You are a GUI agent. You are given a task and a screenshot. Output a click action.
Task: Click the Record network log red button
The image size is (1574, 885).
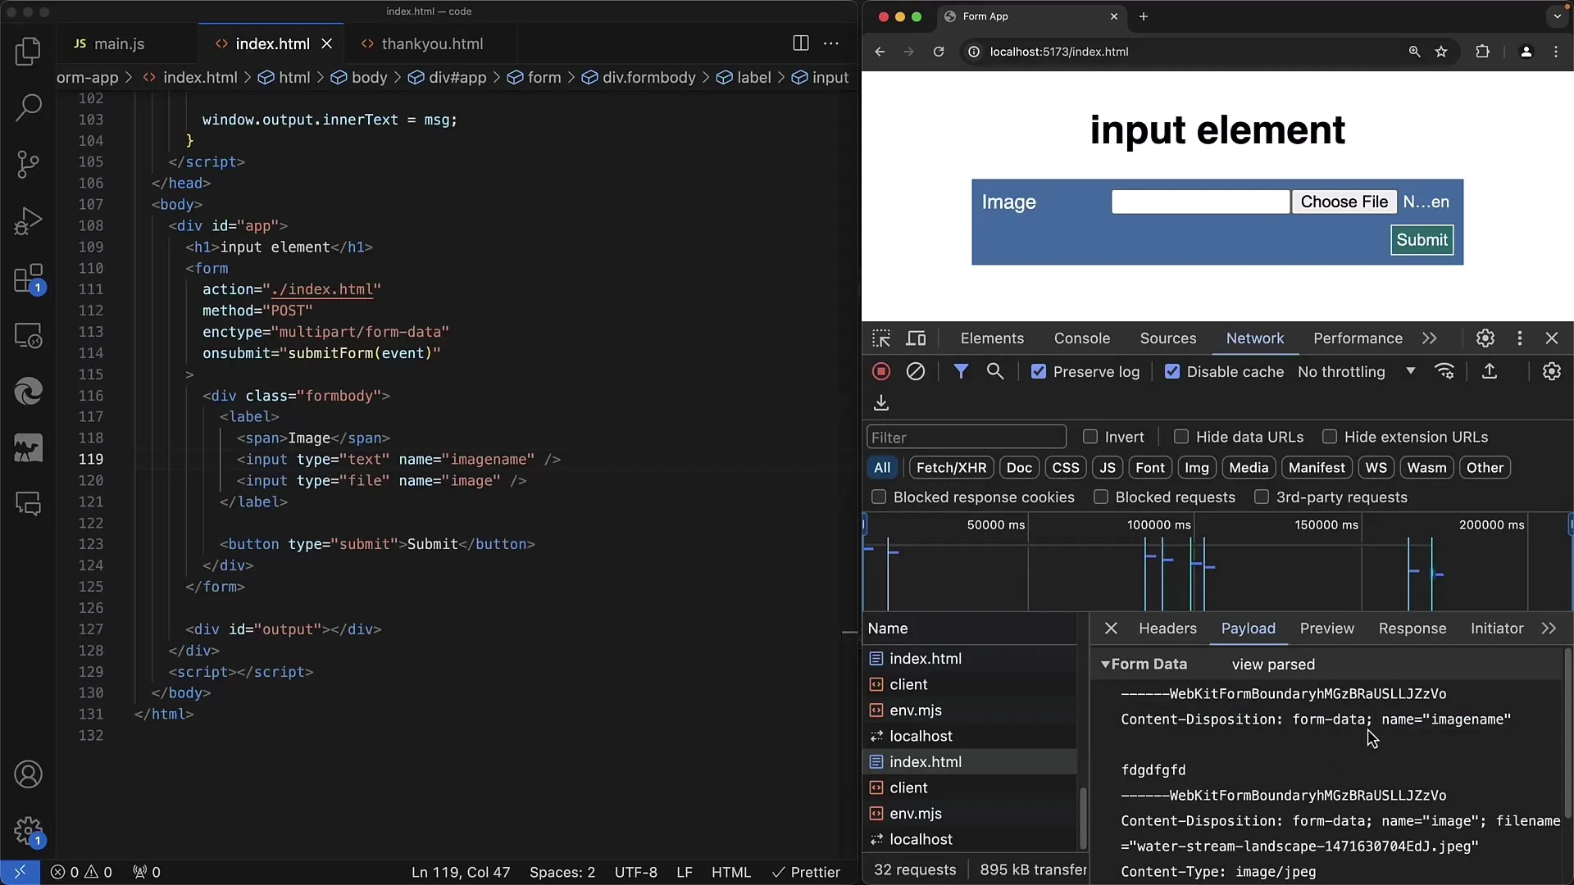pos(881,370)
